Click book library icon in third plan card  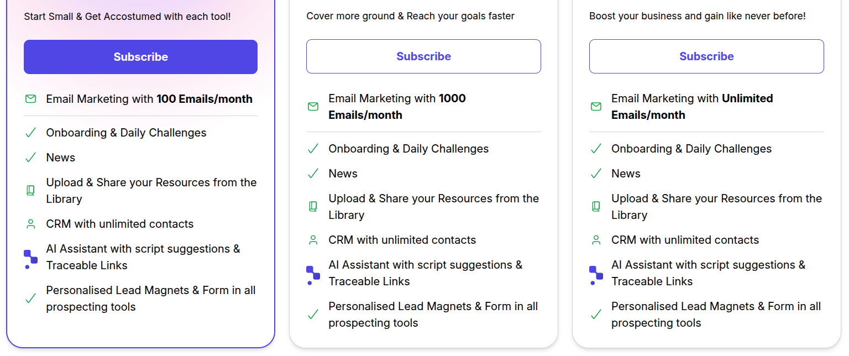point(596,207)
